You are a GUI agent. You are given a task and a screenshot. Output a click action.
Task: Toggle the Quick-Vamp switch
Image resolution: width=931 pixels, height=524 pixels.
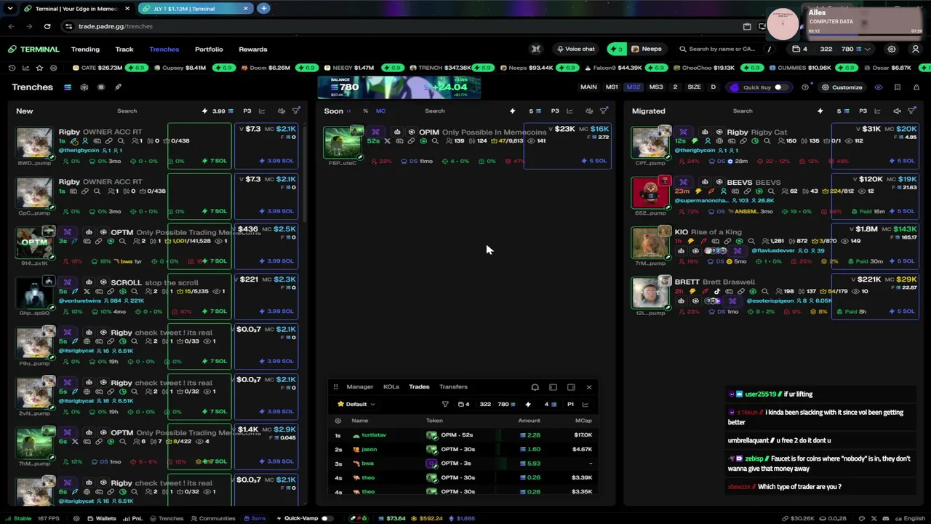(327, 518)
